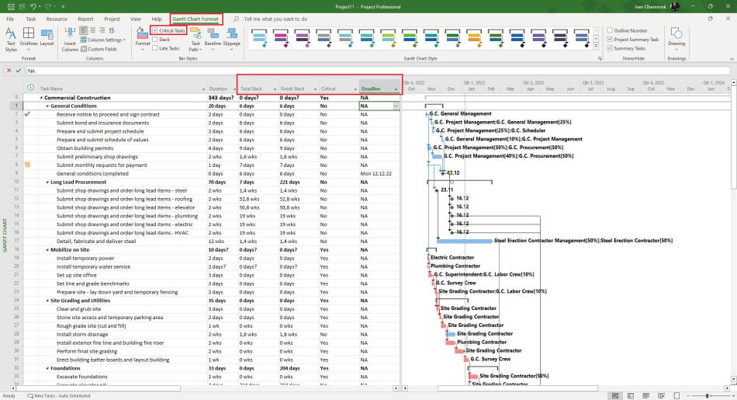Click the entry bar containing NA

(376, 71)
